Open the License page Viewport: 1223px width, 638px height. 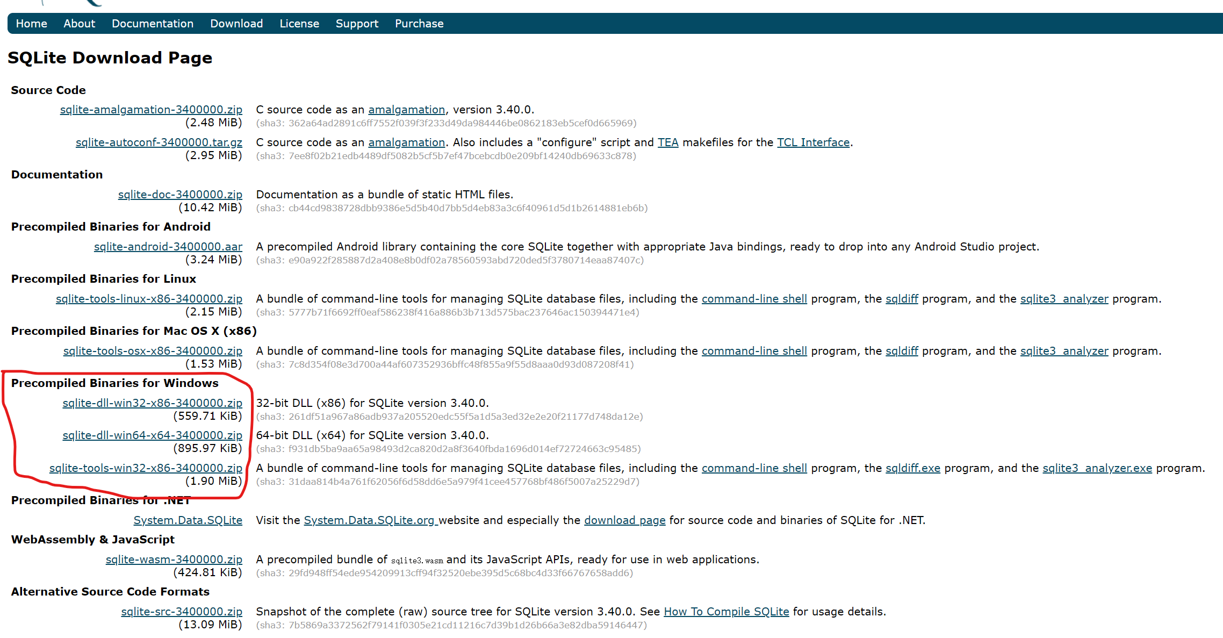pos(299,24)
